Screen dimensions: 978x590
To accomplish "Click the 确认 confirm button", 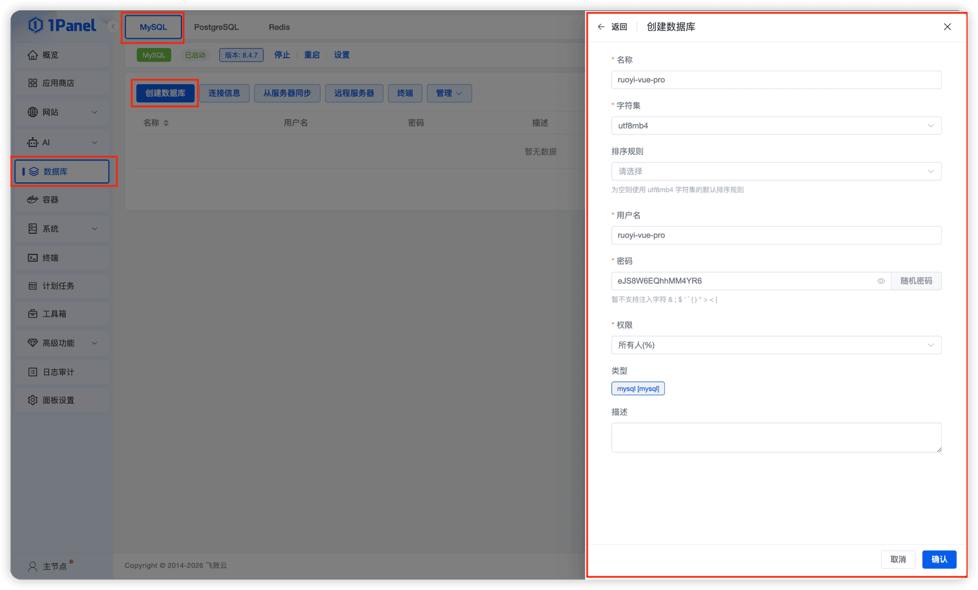I will [x=939, y=559].
